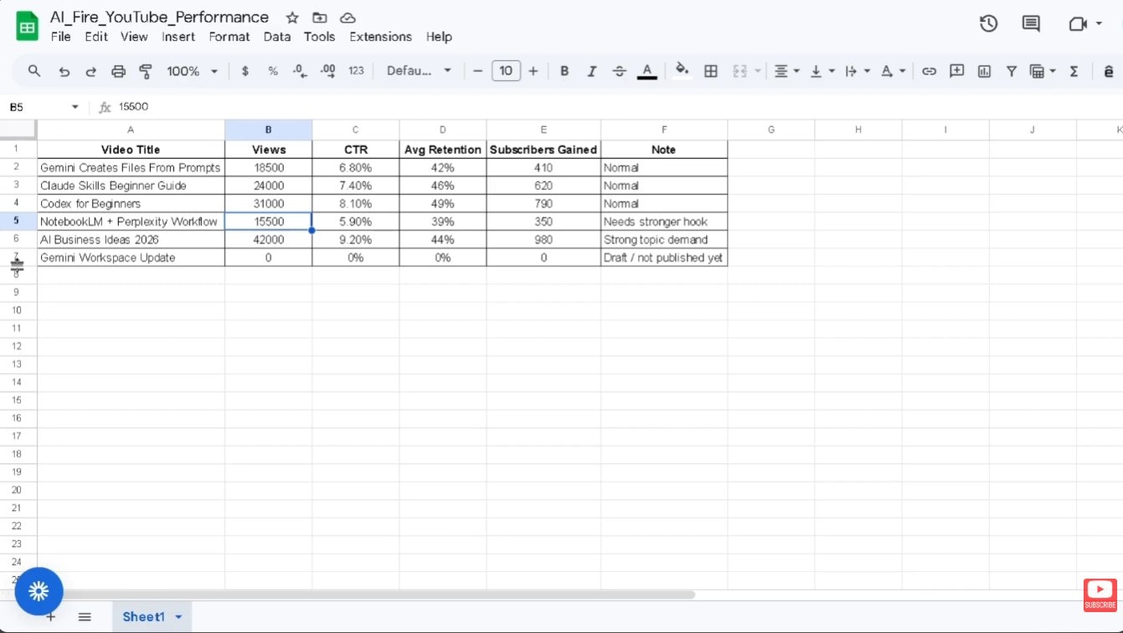
Task: Check the cloud save status icon
Action: (348, 18)
